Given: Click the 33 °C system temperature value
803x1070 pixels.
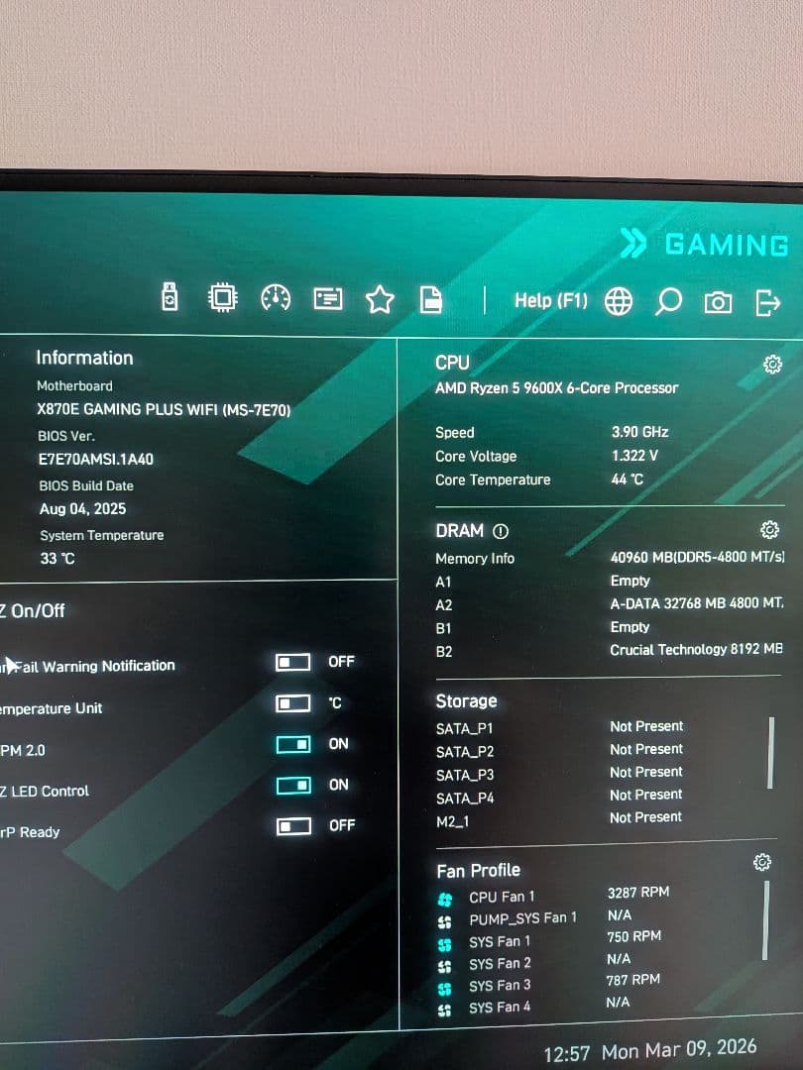Looking at the screenshot, I should [x=57, y=559].
